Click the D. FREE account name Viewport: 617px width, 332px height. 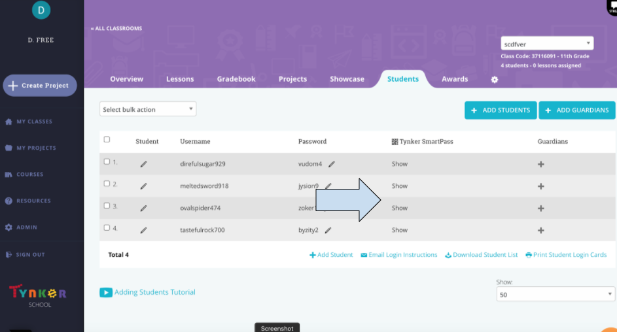(41, 40)
